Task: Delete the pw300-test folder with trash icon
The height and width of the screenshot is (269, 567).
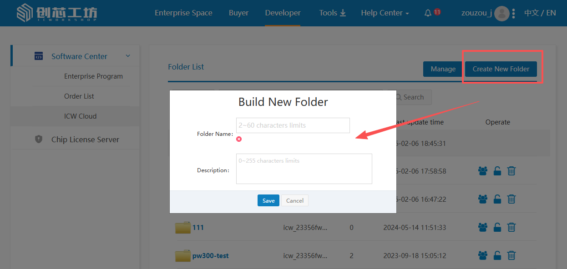Action: [x=511, y=255]
